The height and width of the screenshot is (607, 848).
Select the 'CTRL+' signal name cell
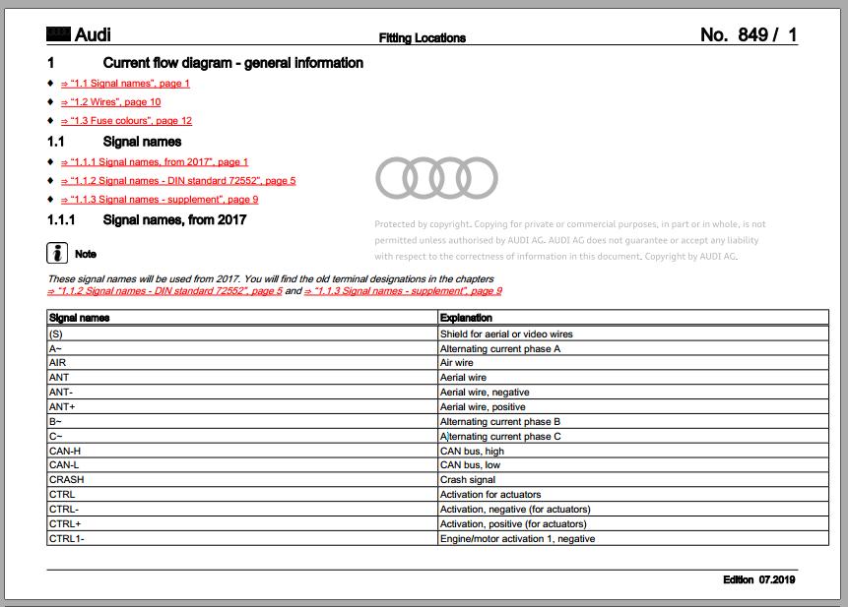click(242, 523)
